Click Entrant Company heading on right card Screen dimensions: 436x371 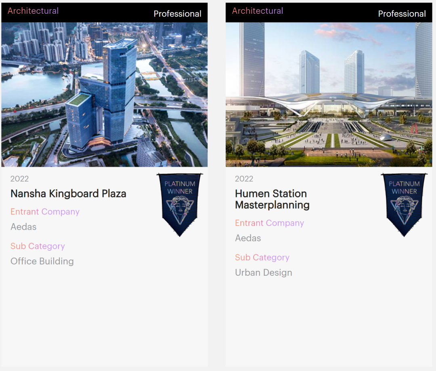[269, 223]
